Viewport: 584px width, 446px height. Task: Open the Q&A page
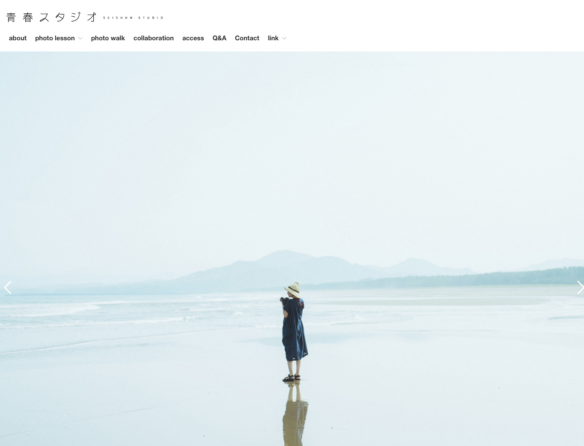[x=219, y=38]
